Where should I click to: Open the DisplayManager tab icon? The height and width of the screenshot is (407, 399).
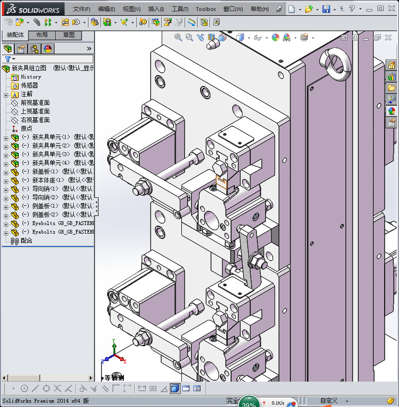48,48
